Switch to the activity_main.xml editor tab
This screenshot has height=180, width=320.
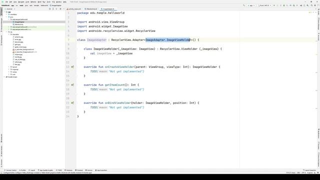coord(74,9)
